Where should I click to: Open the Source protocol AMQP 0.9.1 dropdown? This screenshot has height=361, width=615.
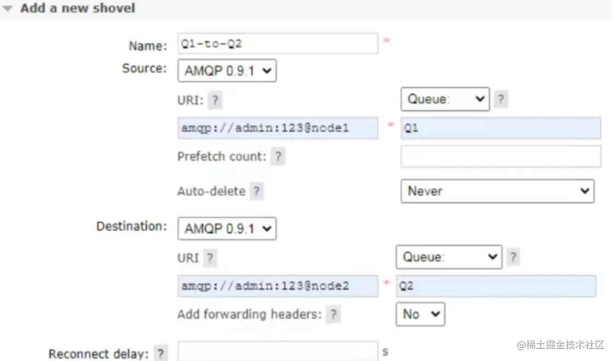(x=227, y=71)
